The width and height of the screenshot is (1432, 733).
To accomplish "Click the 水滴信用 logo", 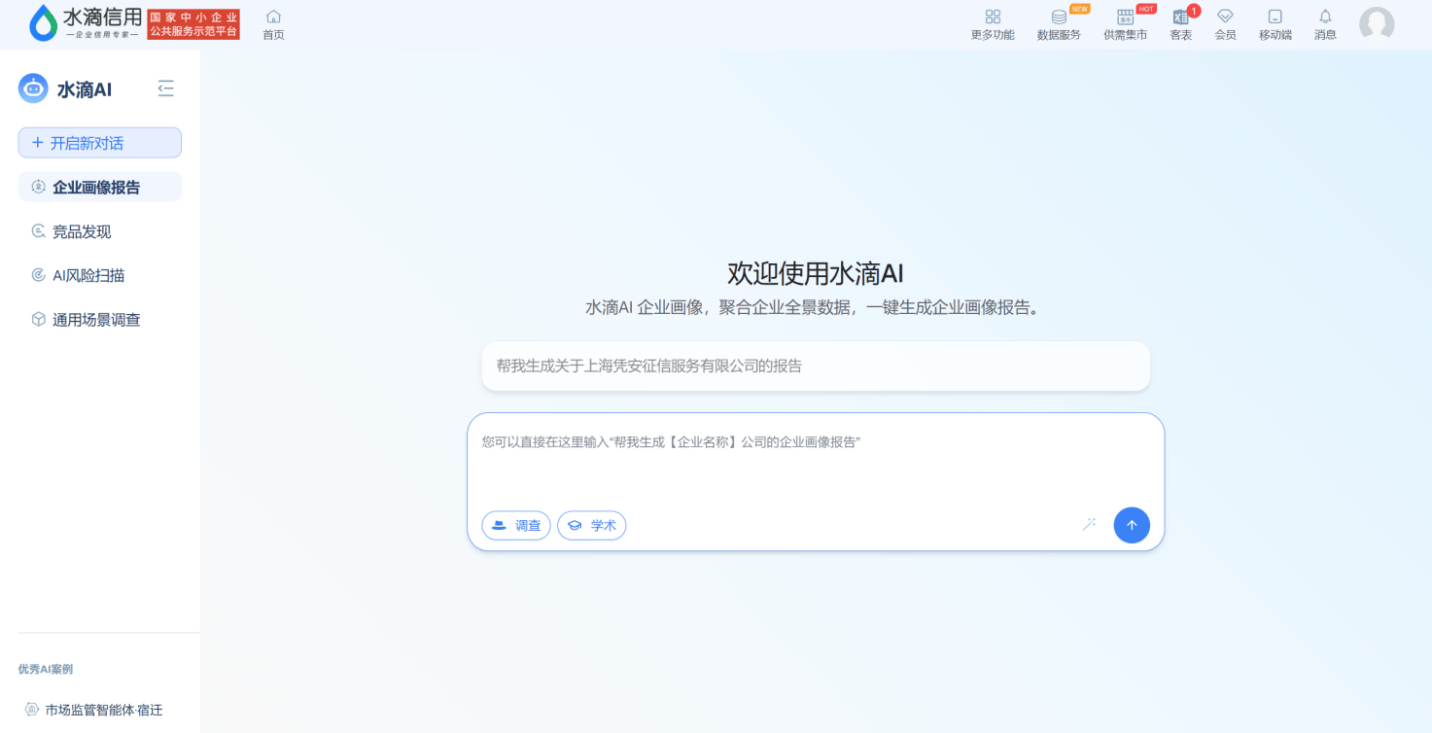I will coord(86,23).
